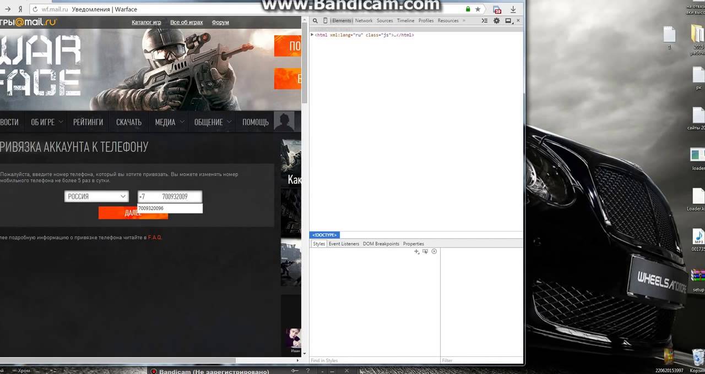Open the extension icon with 30 badge
The height and width of the screenshot is (374, 705).
click(x=497, y=9)
